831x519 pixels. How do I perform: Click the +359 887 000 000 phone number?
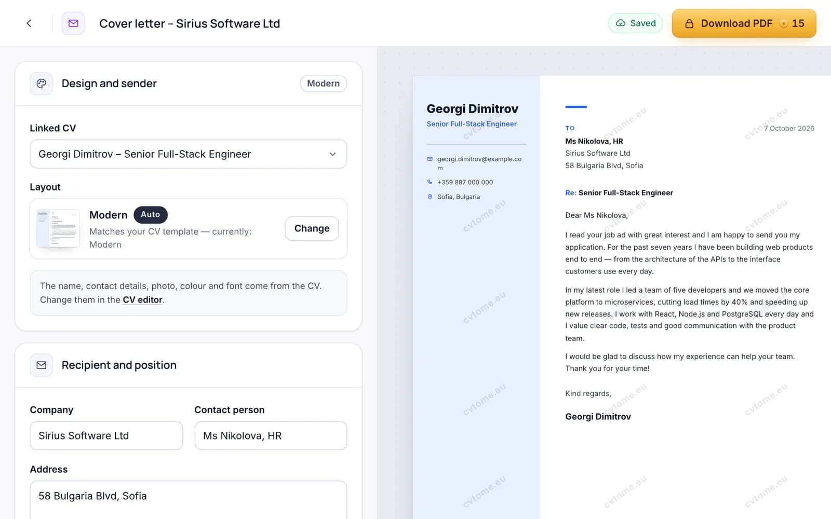[x=465, y=182]
